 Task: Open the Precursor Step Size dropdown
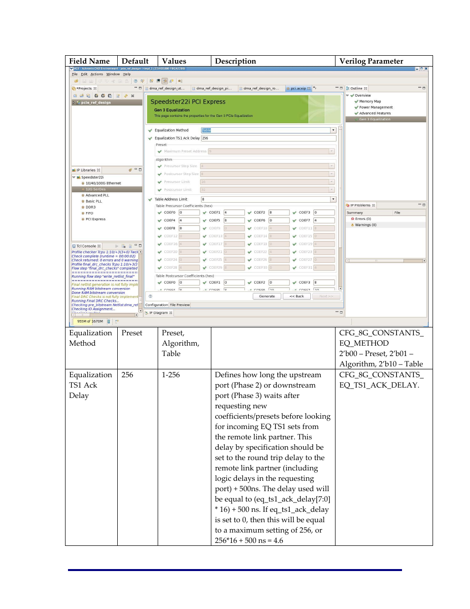click(332, 166)
